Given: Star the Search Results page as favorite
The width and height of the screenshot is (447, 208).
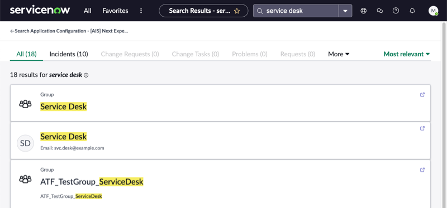Looking at the screenshot, I should click(236, 11).
